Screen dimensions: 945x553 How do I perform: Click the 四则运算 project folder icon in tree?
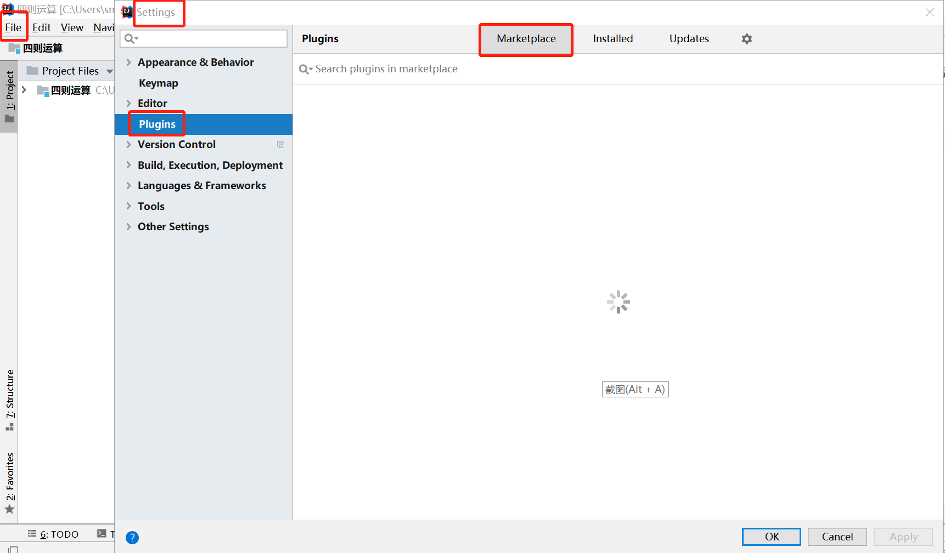click(x=43, y=90)
